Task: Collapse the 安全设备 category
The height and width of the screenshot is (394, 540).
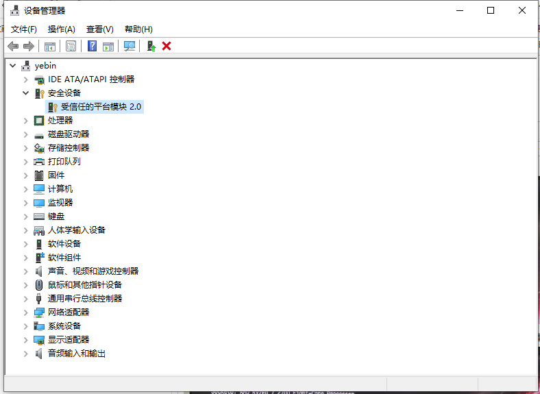Action: coord(25,93)
